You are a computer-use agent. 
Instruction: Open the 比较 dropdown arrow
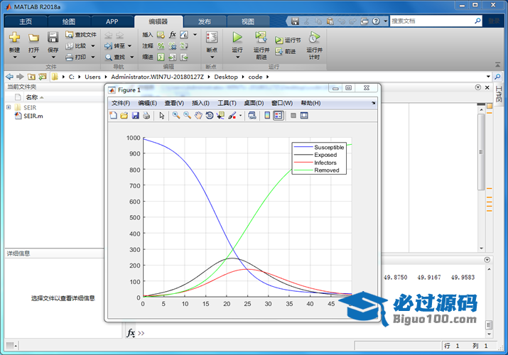pyautogui.click(x=93, y=46)
